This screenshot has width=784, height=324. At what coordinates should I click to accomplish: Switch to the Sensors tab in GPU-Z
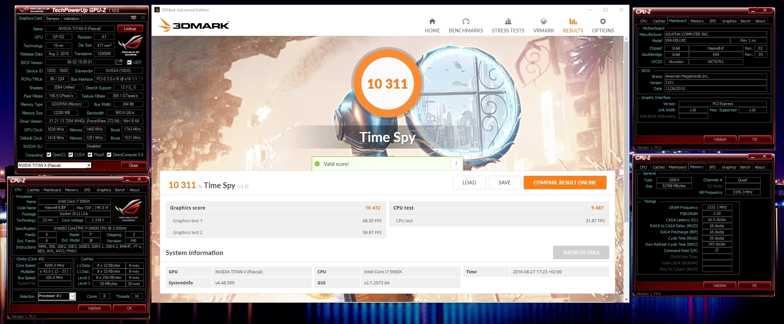(52, 19)
